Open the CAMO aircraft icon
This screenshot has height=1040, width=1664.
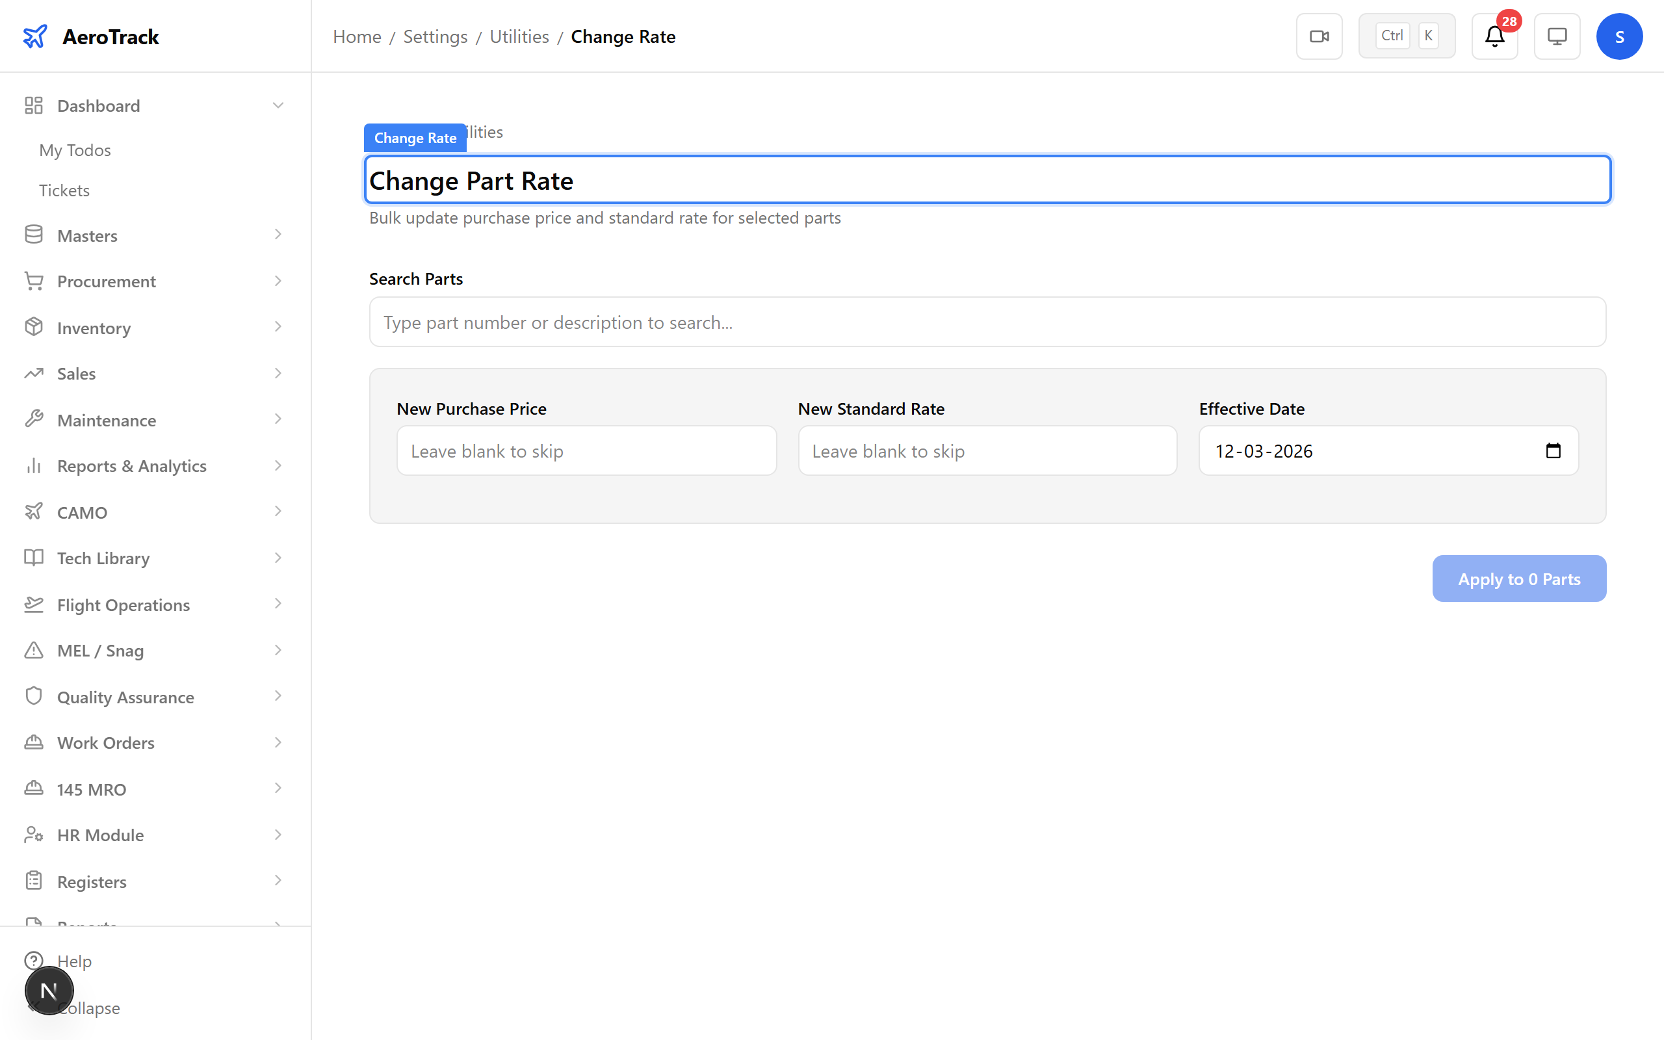(34, 512)
